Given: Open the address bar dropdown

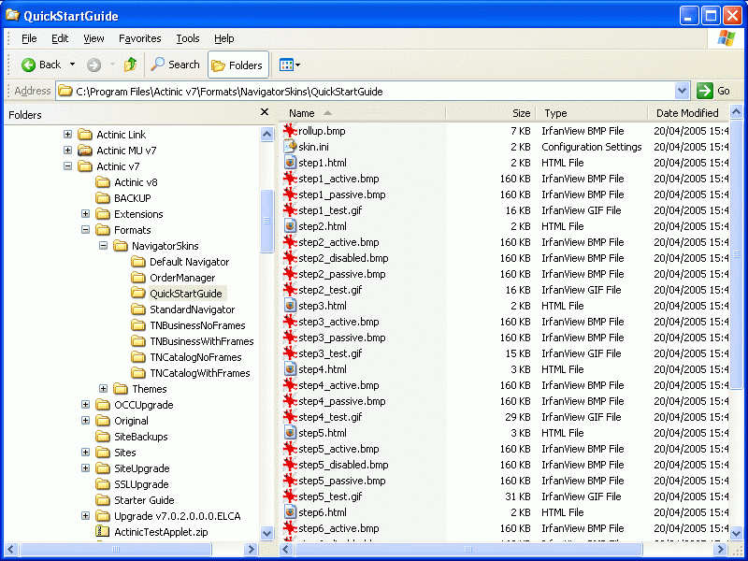Looking at the screenshot, I should (x=682, y=91).
